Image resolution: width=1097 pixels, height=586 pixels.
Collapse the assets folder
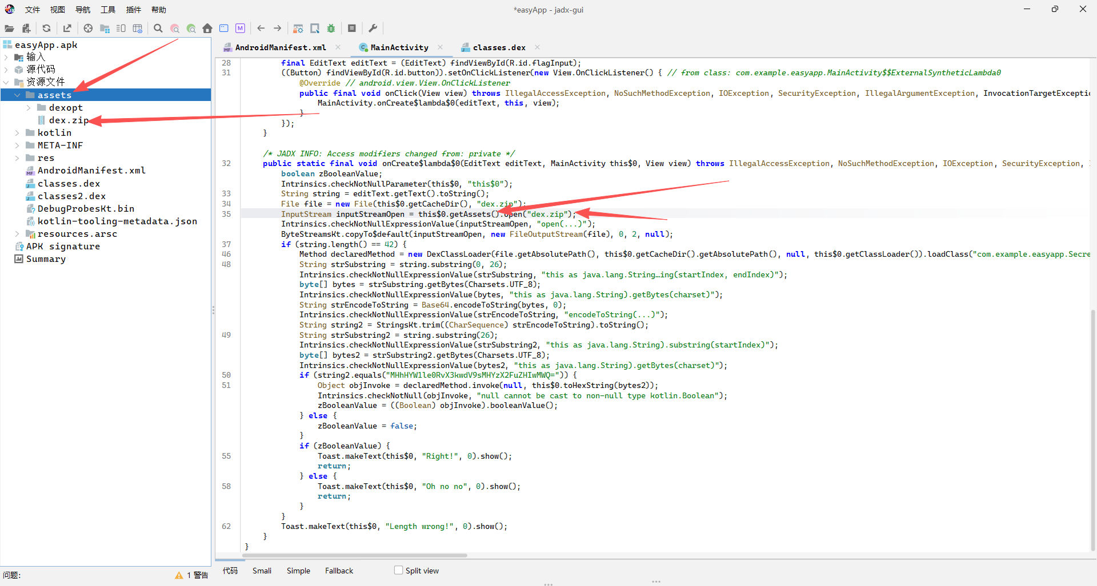(x=17, y=95)
